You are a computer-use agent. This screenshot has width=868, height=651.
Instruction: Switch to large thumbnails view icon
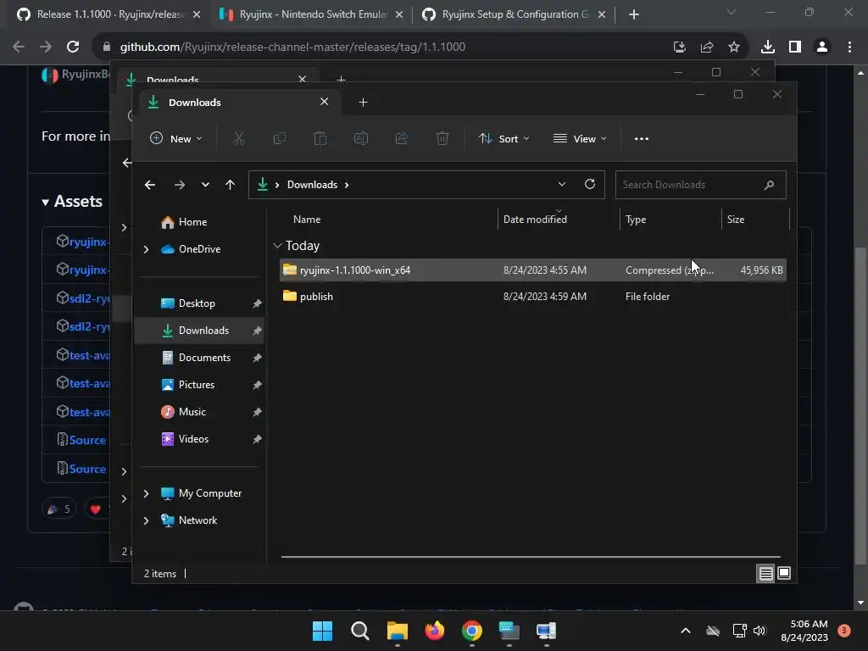pyautogui.click(x=784, y=574)
